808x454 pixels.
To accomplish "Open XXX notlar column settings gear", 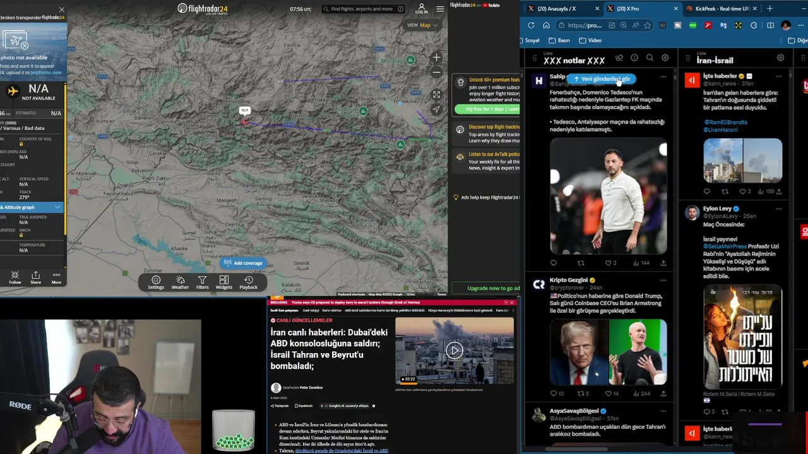I will click(x=665, y=58).
